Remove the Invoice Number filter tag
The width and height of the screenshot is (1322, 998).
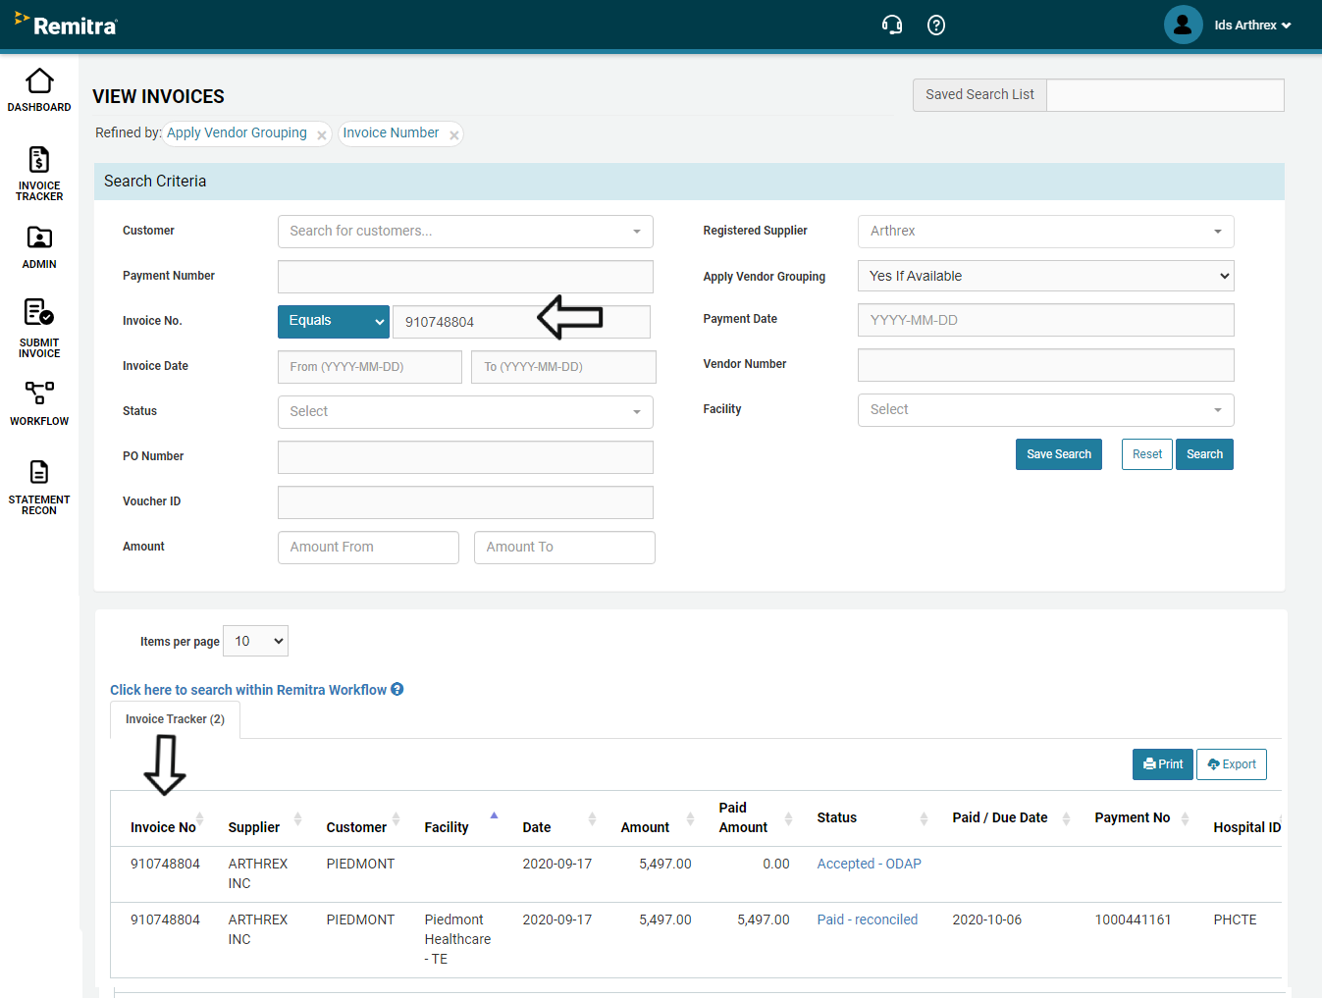453,135
